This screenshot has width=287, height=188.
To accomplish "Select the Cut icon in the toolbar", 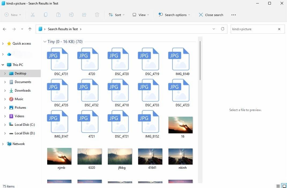I will click(33, 15).
